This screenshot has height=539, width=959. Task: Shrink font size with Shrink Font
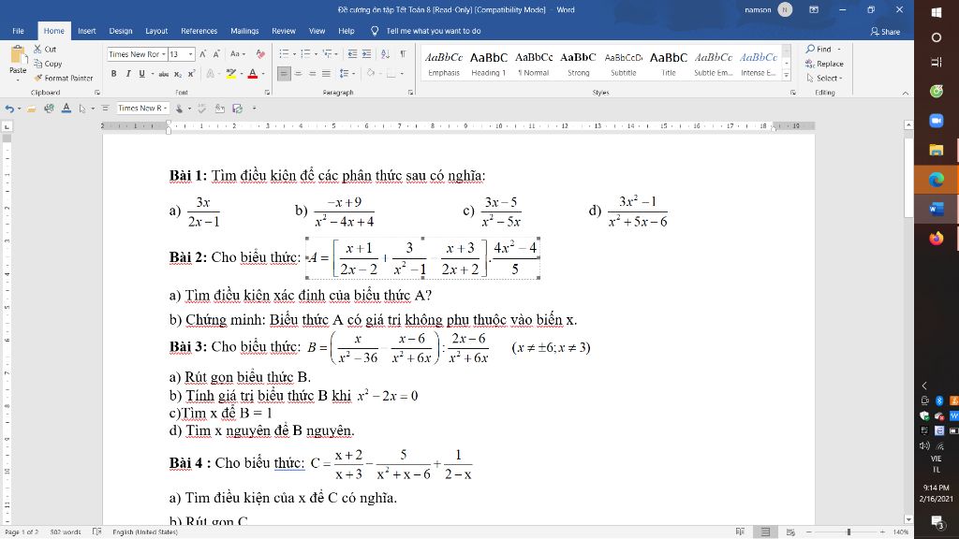point(216,54)
